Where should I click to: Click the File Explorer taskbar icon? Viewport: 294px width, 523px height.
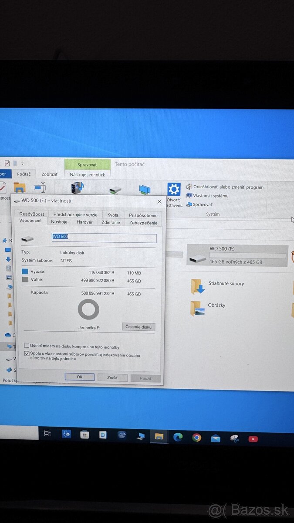pos(159,436)
